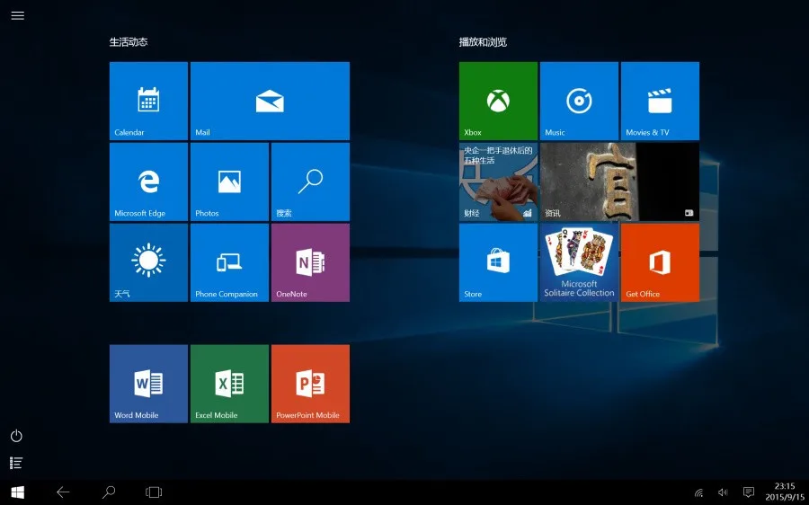Open the 搜索 search tile
Viewport: 809px width, 505px height.
311,182
